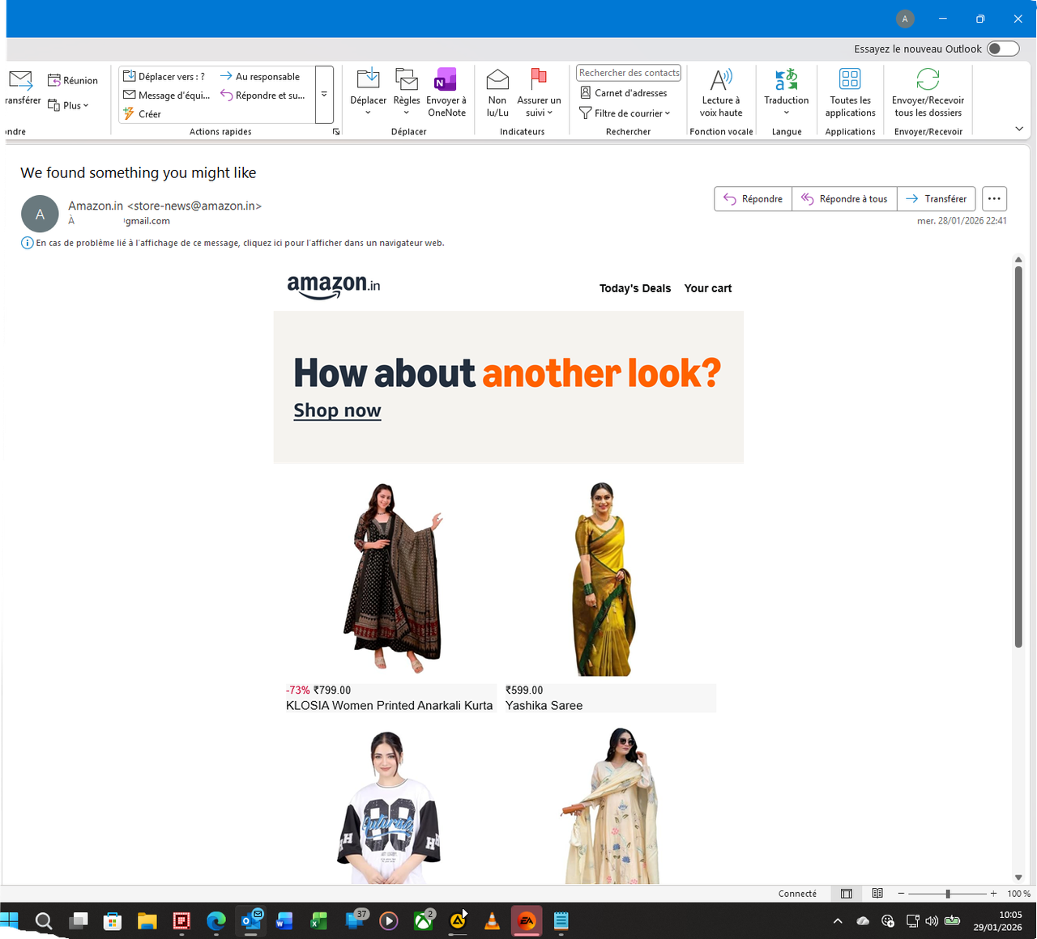The height and width of the screenshot is (939, 1037).
Task: Click the Répondre à tous button
Action: tap(844, 198)
